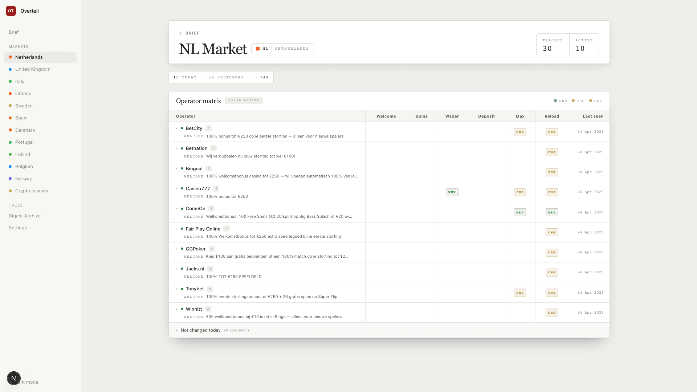Expand the Betnation operator row
Viewport: 697px width, 392px height.
click(177, 148)
